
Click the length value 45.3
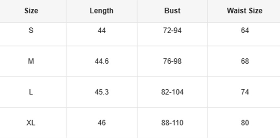click(102, 92)
